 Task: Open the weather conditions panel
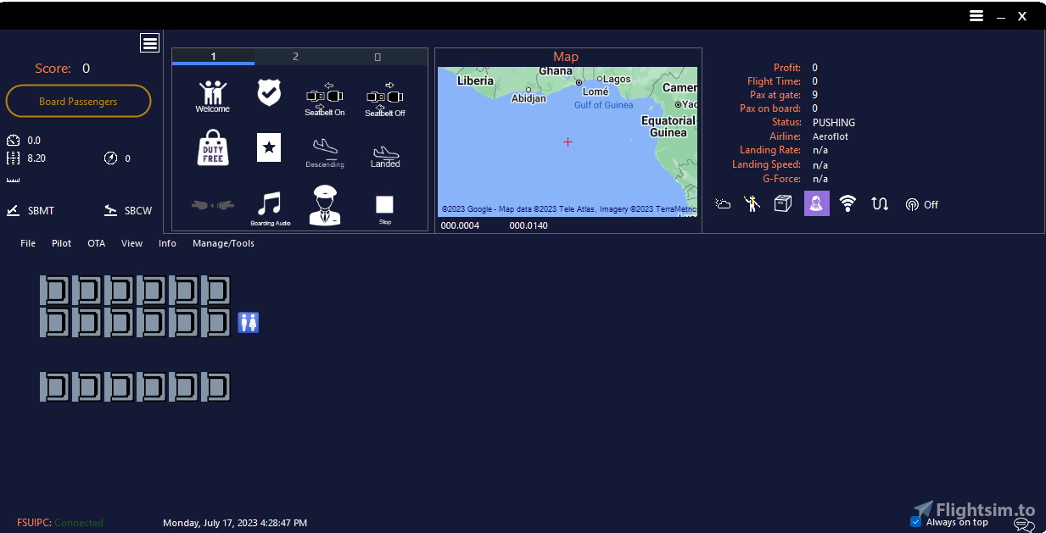(722, 203)
